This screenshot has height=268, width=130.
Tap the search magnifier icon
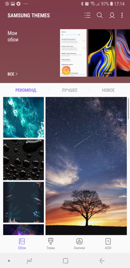(100, 15)
